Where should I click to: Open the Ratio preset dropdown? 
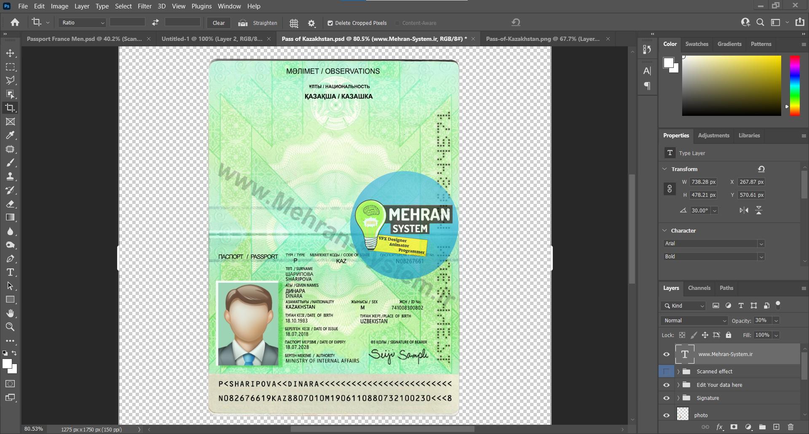point(102,22)
